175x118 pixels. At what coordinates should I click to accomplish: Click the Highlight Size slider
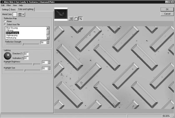24,70
